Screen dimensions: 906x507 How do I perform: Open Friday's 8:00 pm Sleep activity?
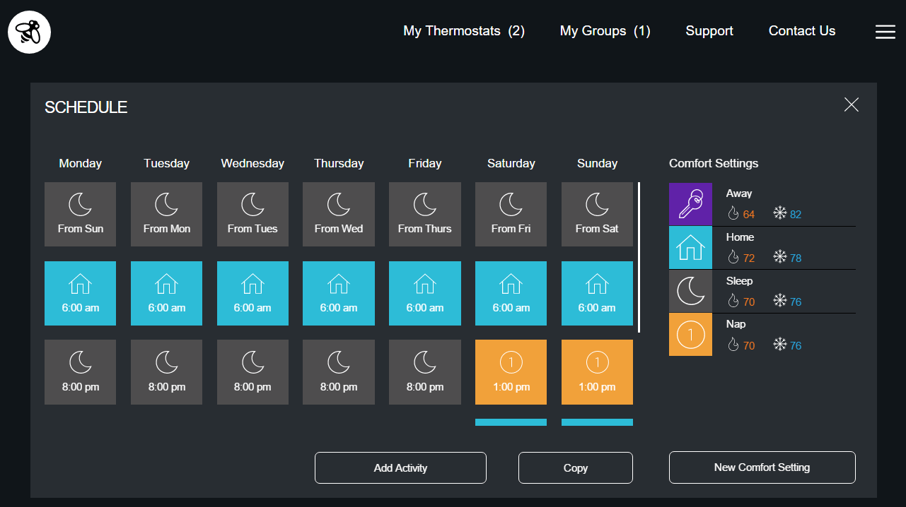pos(424,372)
